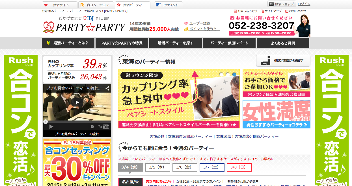The image size is (352, 186).
Task: Click the YouTube logo in the player
Action: click(x=104, y=127)
